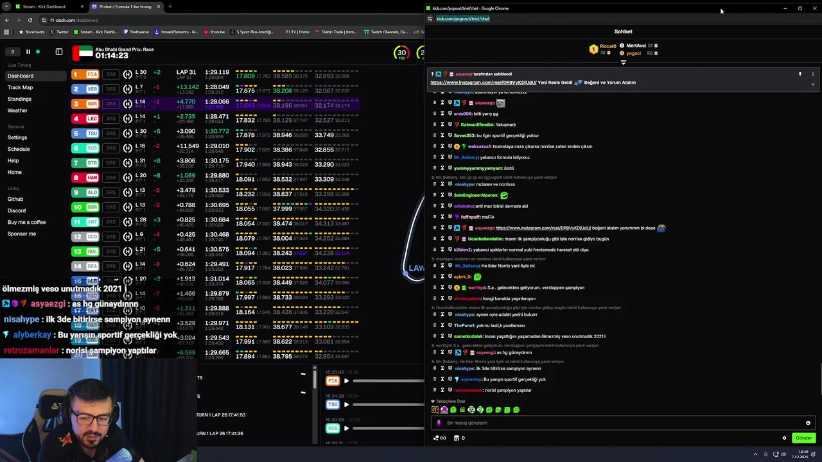Open chat settings gear icon
This screenshot has height=462, width=822.
click(x=784, y=438)
